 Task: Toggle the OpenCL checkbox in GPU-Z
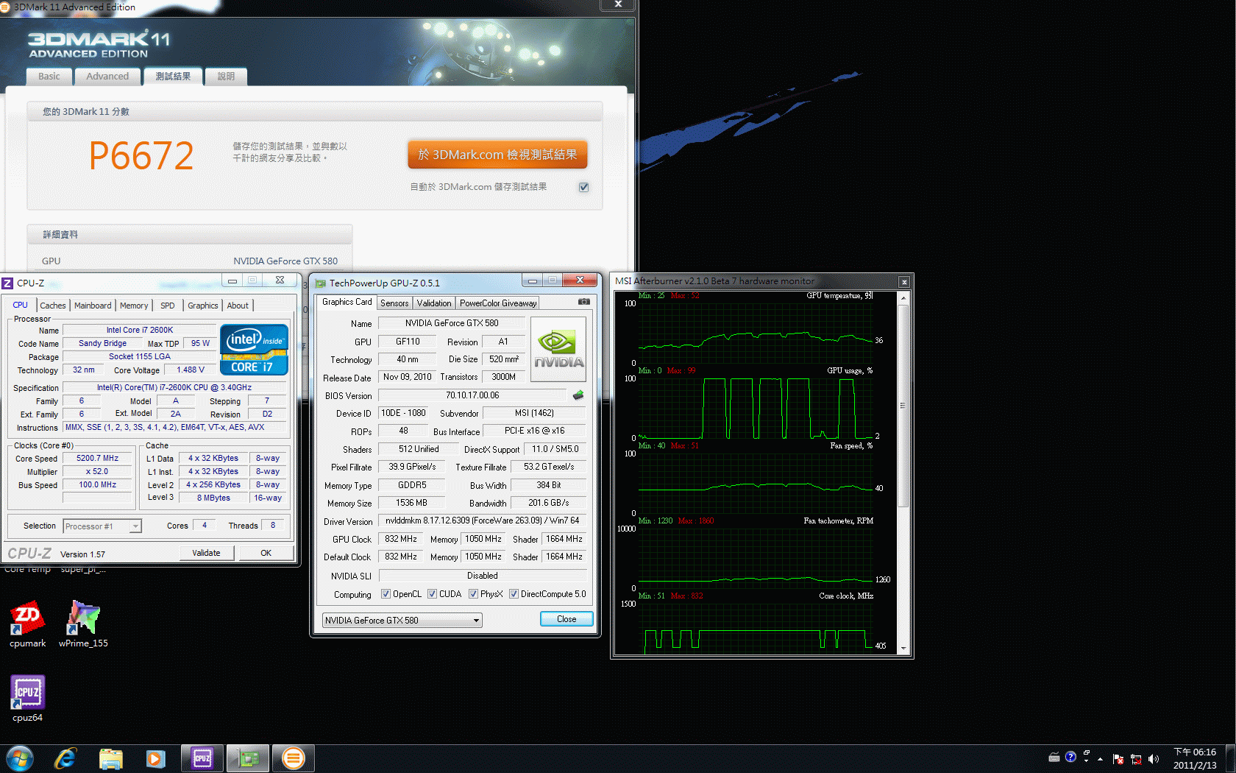(x=386, y=594)
